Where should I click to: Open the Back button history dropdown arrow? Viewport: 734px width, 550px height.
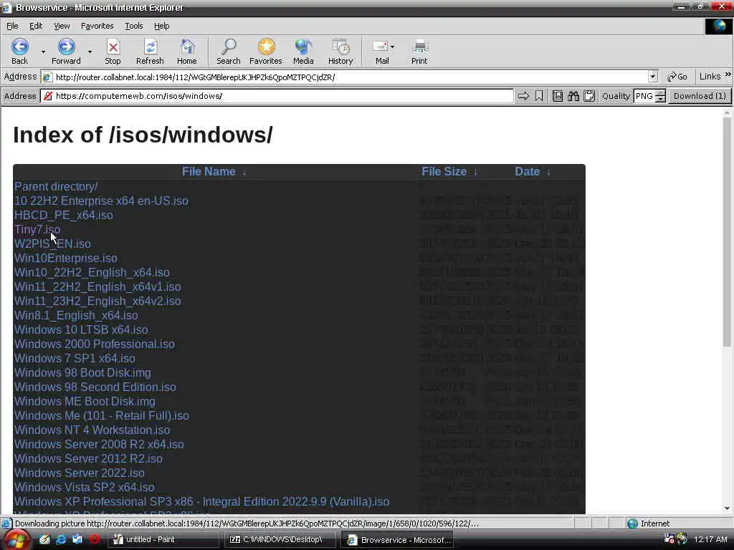[x=43, y=52]
